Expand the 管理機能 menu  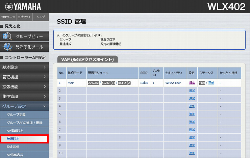24,77
